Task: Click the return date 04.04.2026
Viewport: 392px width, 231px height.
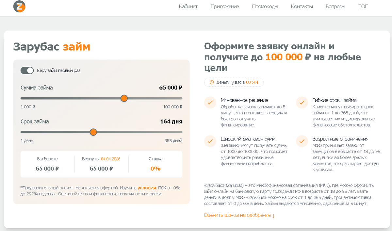Action: pos(110,159)
